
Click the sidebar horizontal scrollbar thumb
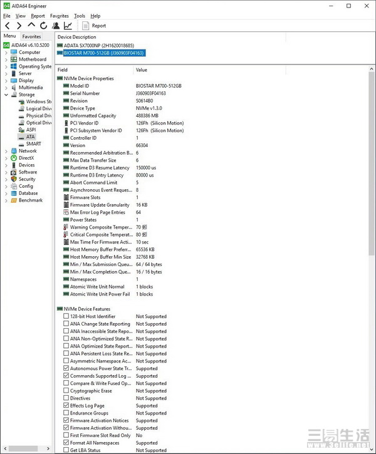(23, 448)
